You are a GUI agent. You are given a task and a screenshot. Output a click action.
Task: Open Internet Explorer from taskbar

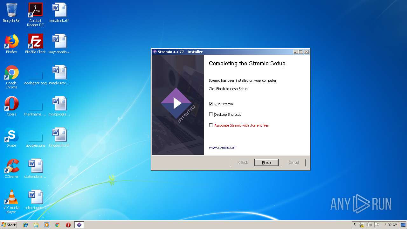(x=25, y=225)
